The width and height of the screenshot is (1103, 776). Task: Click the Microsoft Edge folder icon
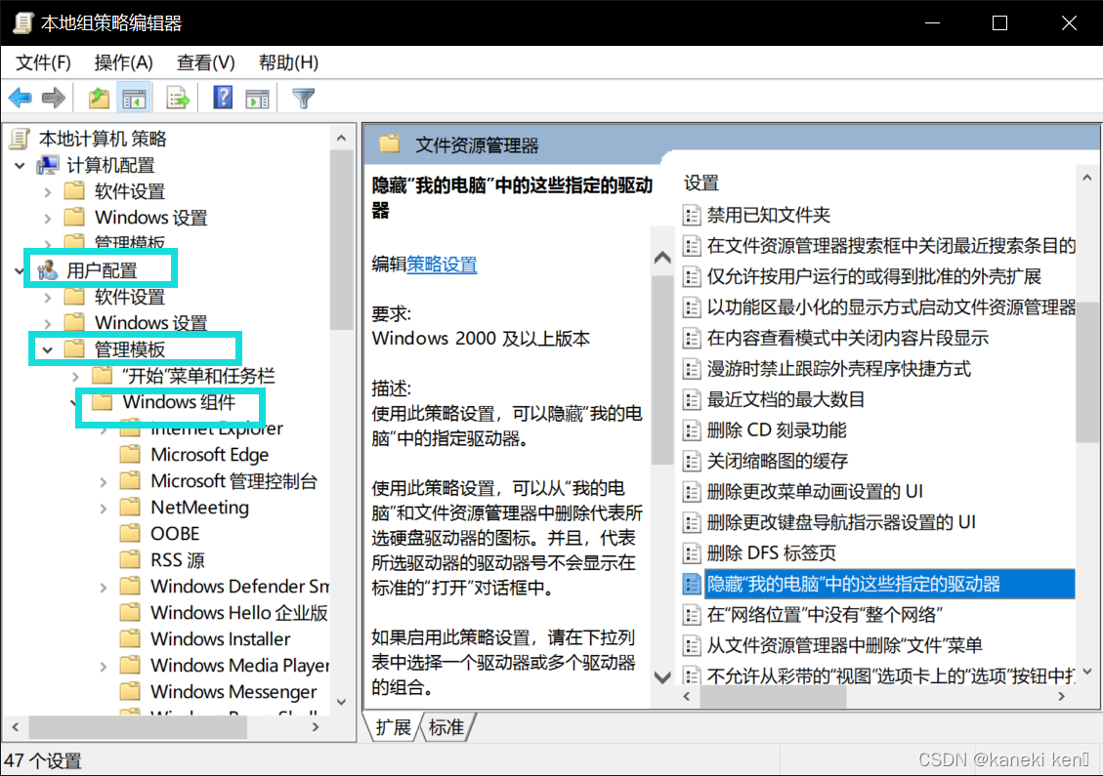pyautogui.click(x=130, y=454)
